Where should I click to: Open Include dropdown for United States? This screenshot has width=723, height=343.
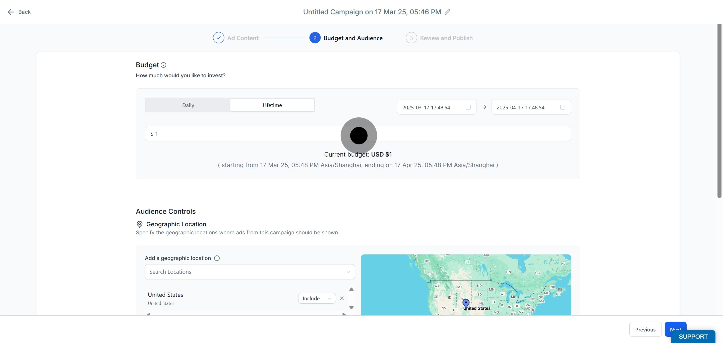point(317,298)
